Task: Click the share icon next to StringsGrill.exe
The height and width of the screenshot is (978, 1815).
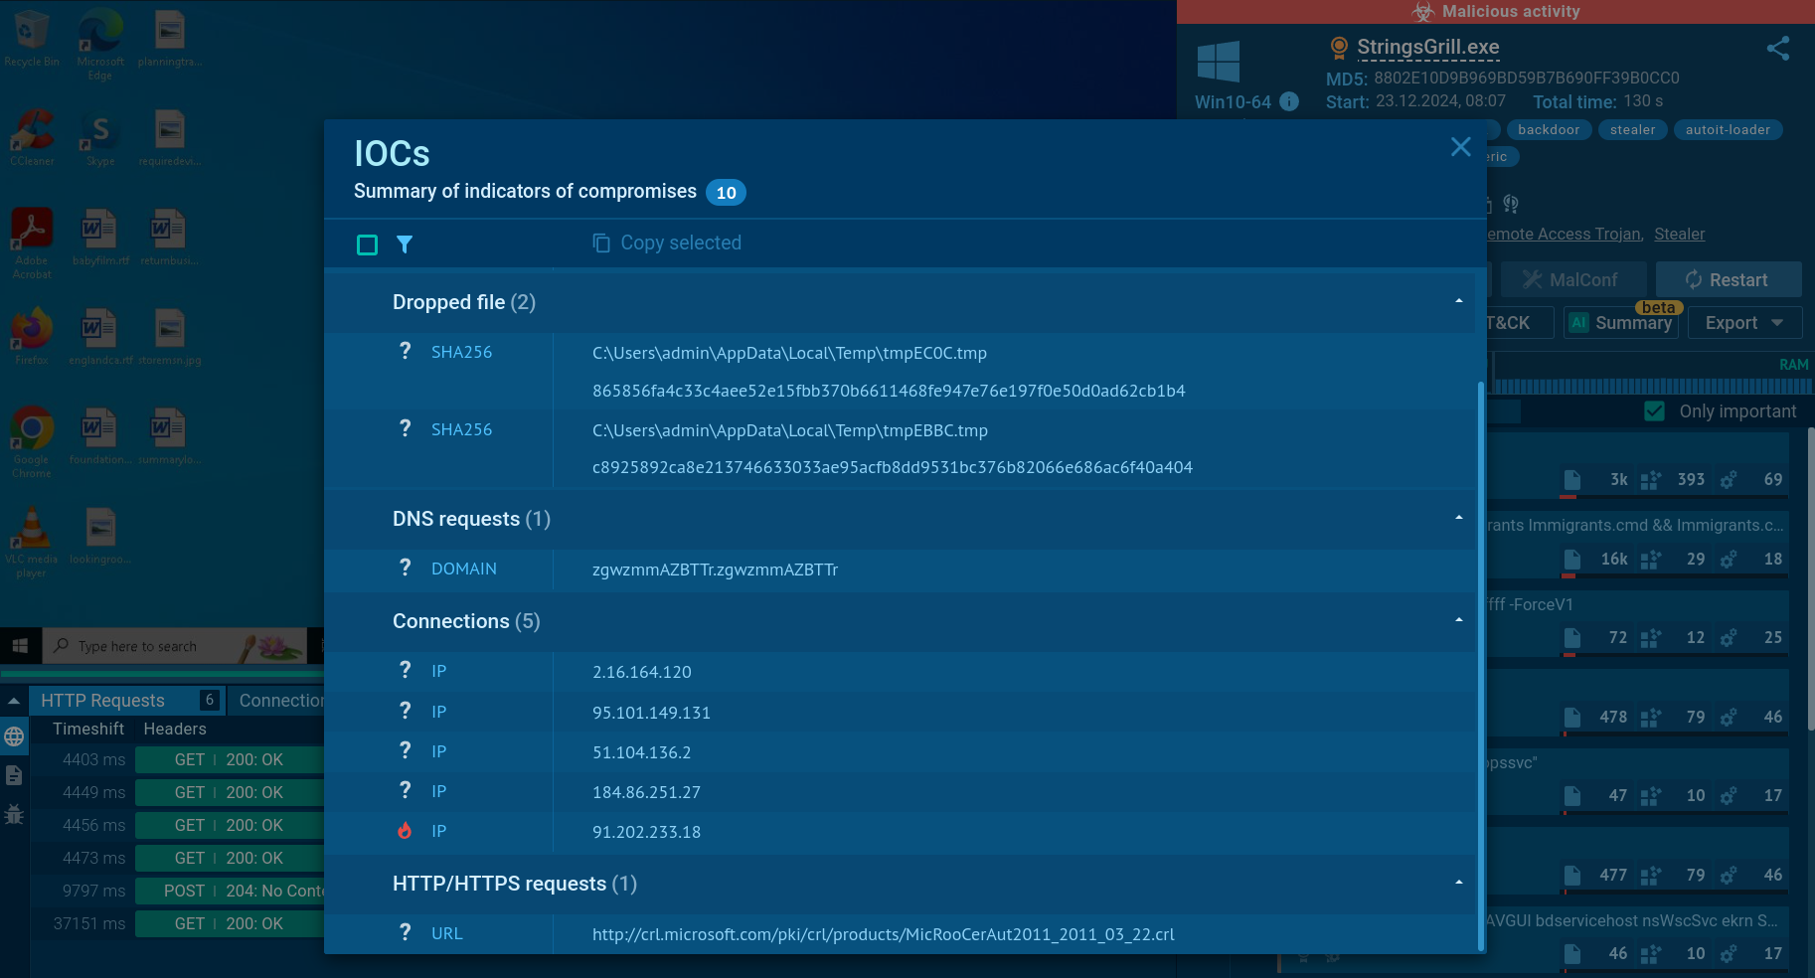Action: (1777, 49)
